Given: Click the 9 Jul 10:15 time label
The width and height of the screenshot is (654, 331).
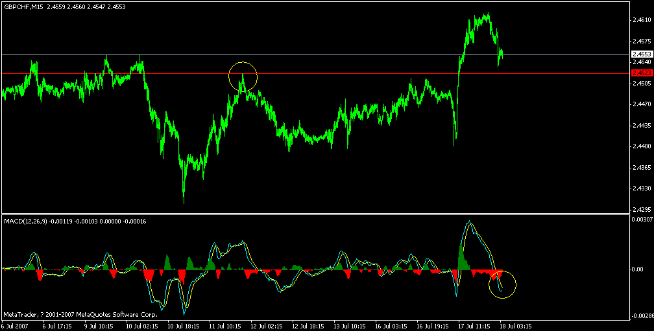Looking at the screenshot, I should [x=99, y=326].
